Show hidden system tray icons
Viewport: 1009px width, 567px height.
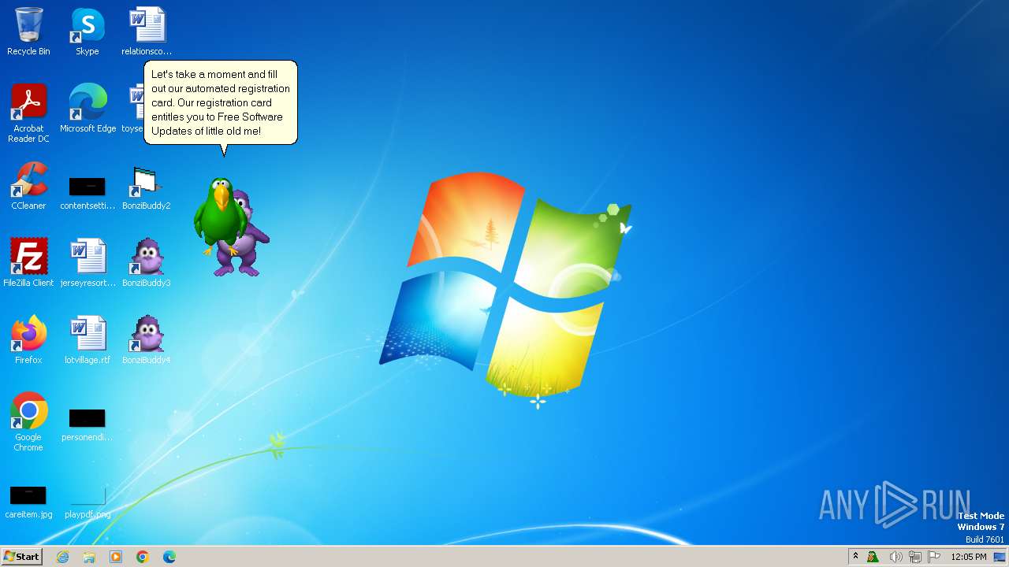click(855, 557)
